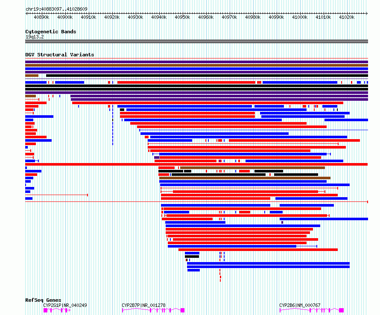The width and height of the screenshot is (380, 315).
Task: Select the topmost purple full-width variant bar
Action: [196, 62]
